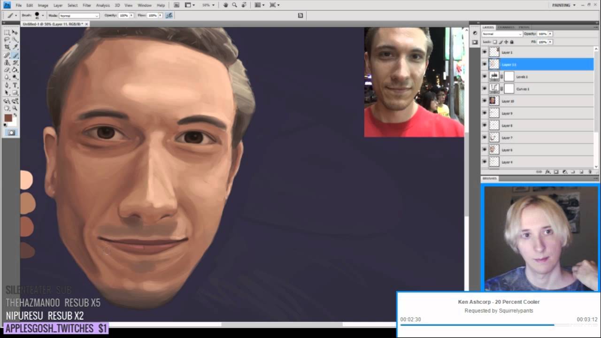
Task: Hide Layer 1 with eye icon
Action: tap(485, 52)
